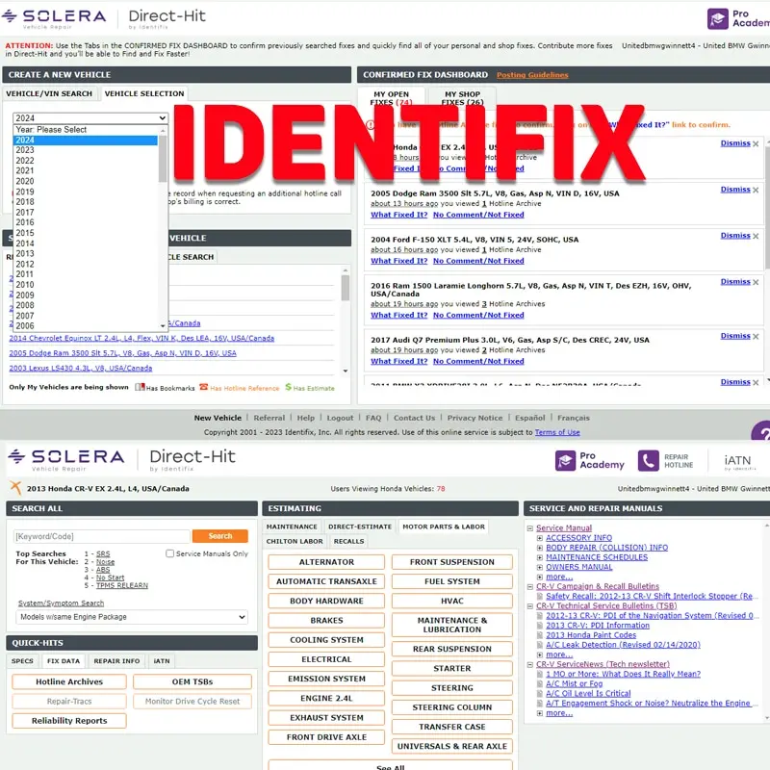Open the Terms of Use link

point(557,432)
